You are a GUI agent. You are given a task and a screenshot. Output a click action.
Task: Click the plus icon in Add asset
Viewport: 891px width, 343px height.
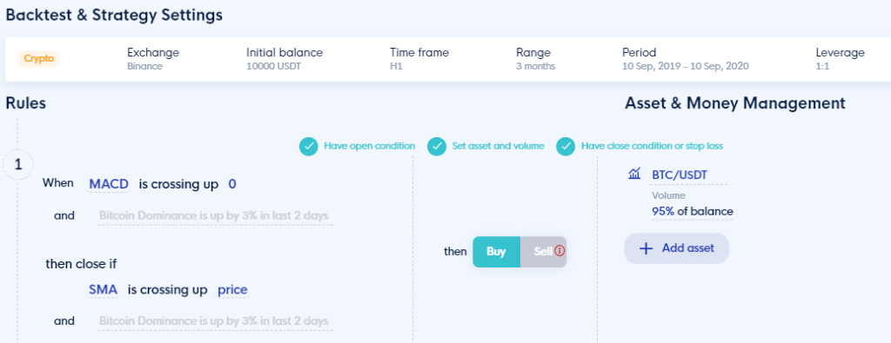pos(646,248)
